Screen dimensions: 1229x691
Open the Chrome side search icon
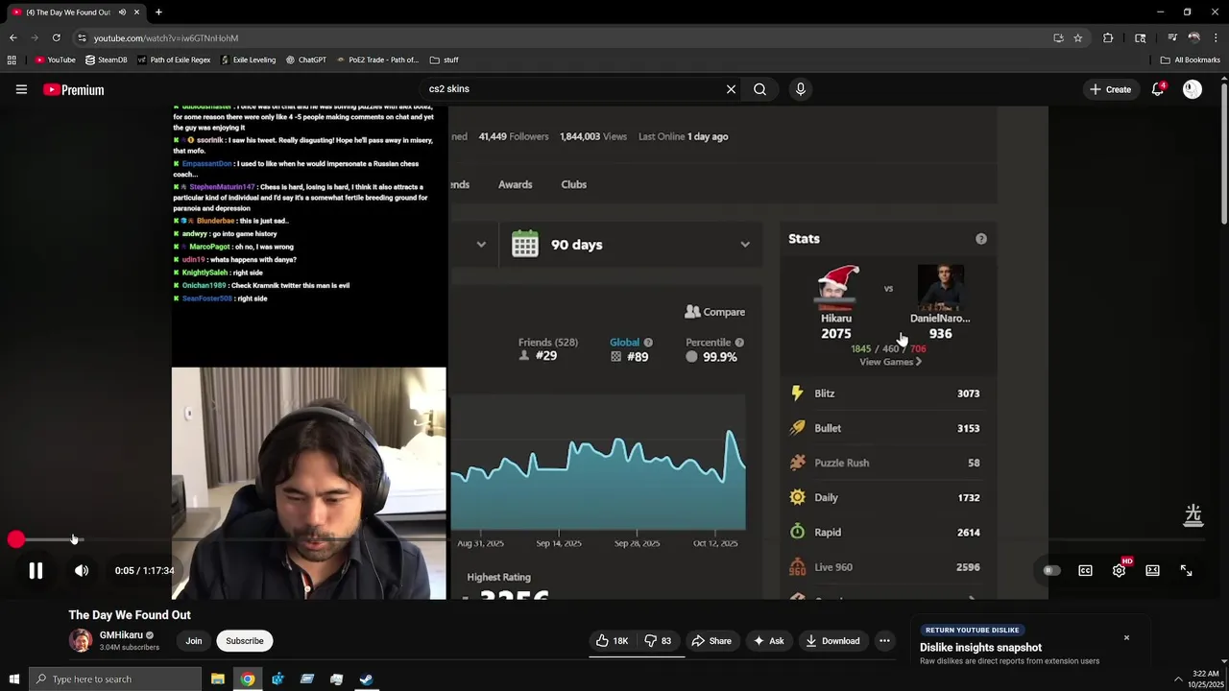tap(1140, 37)
